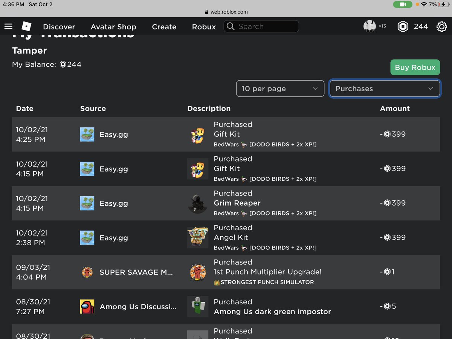Open the SUPER SAVAGE M... source link
This screenshot has height=339, width=452.
click(136, 272)
